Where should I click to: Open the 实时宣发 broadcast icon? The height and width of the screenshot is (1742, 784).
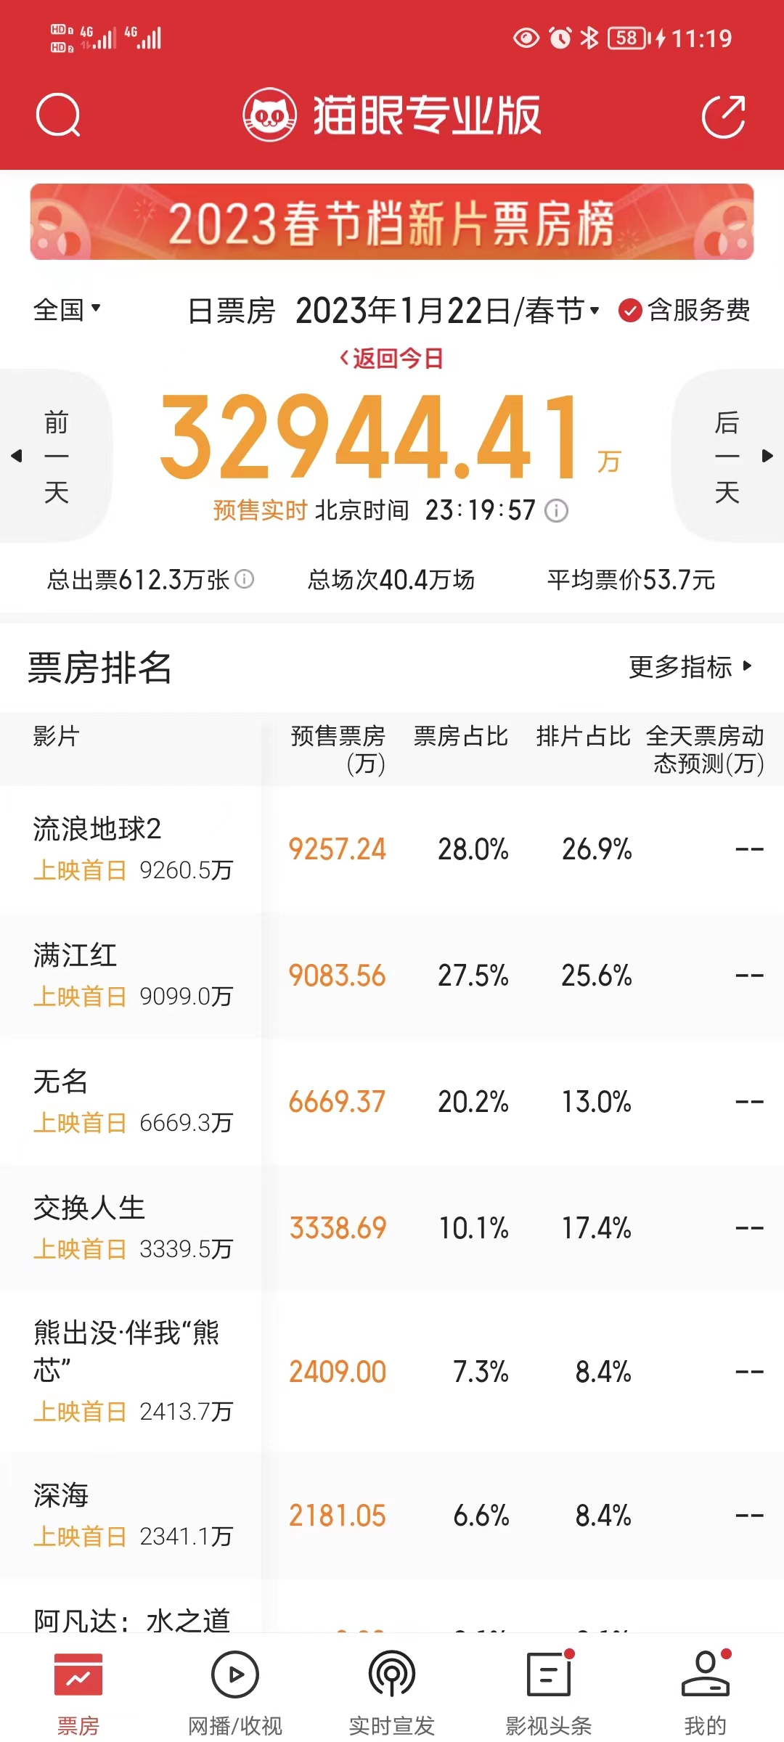pos(392,1675)
